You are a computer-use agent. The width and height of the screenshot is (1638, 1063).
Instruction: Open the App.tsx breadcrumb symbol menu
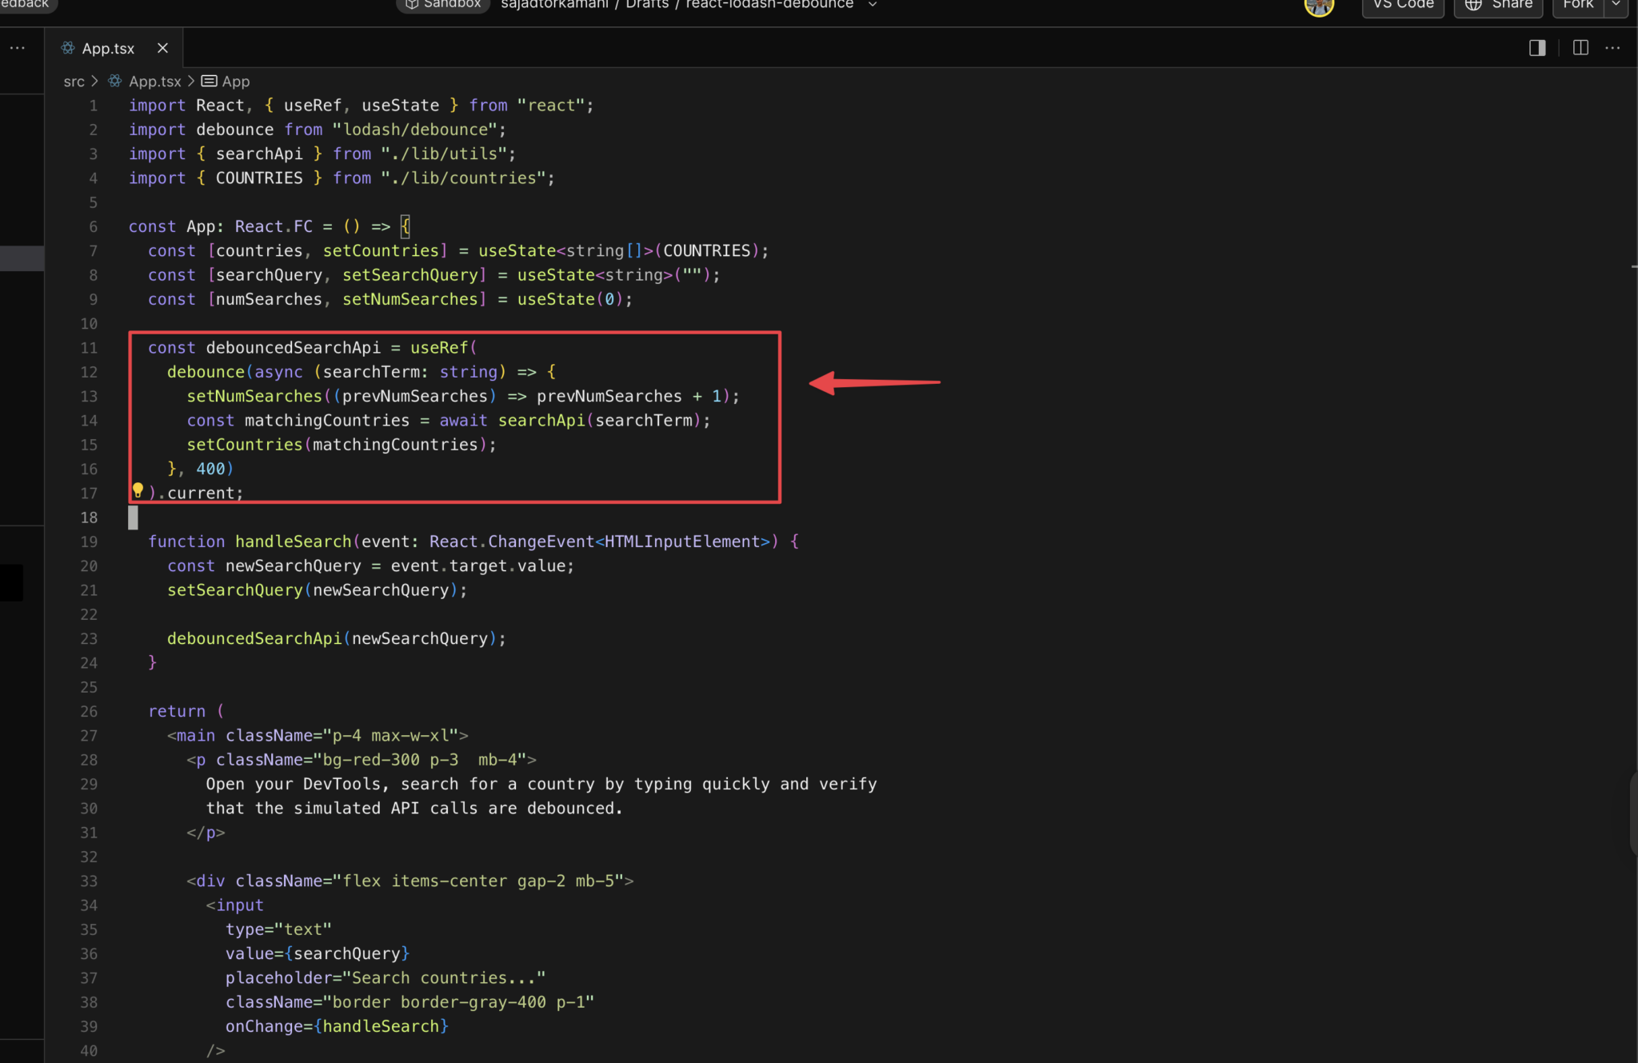click(154, 81)
